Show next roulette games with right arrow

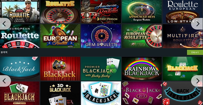(197, 24)
